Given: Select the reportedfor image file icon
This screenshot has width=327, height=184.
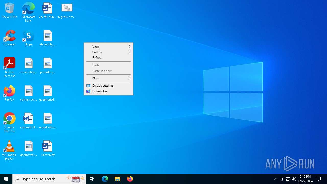Looking at the screenshot, I should [x=48, y=121].
